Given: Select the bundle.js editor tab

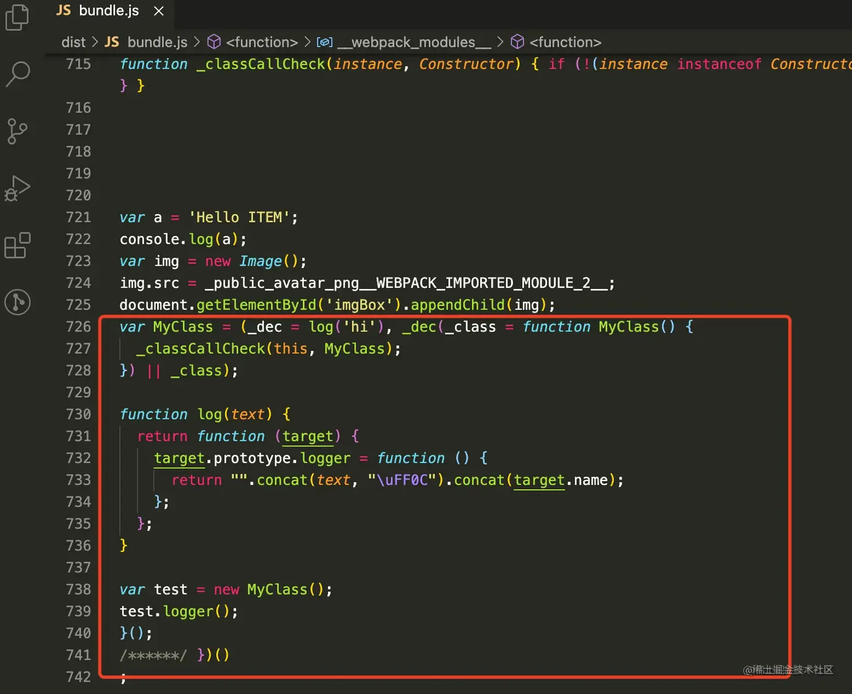Looking at the screenshot, I should (109, 11).
